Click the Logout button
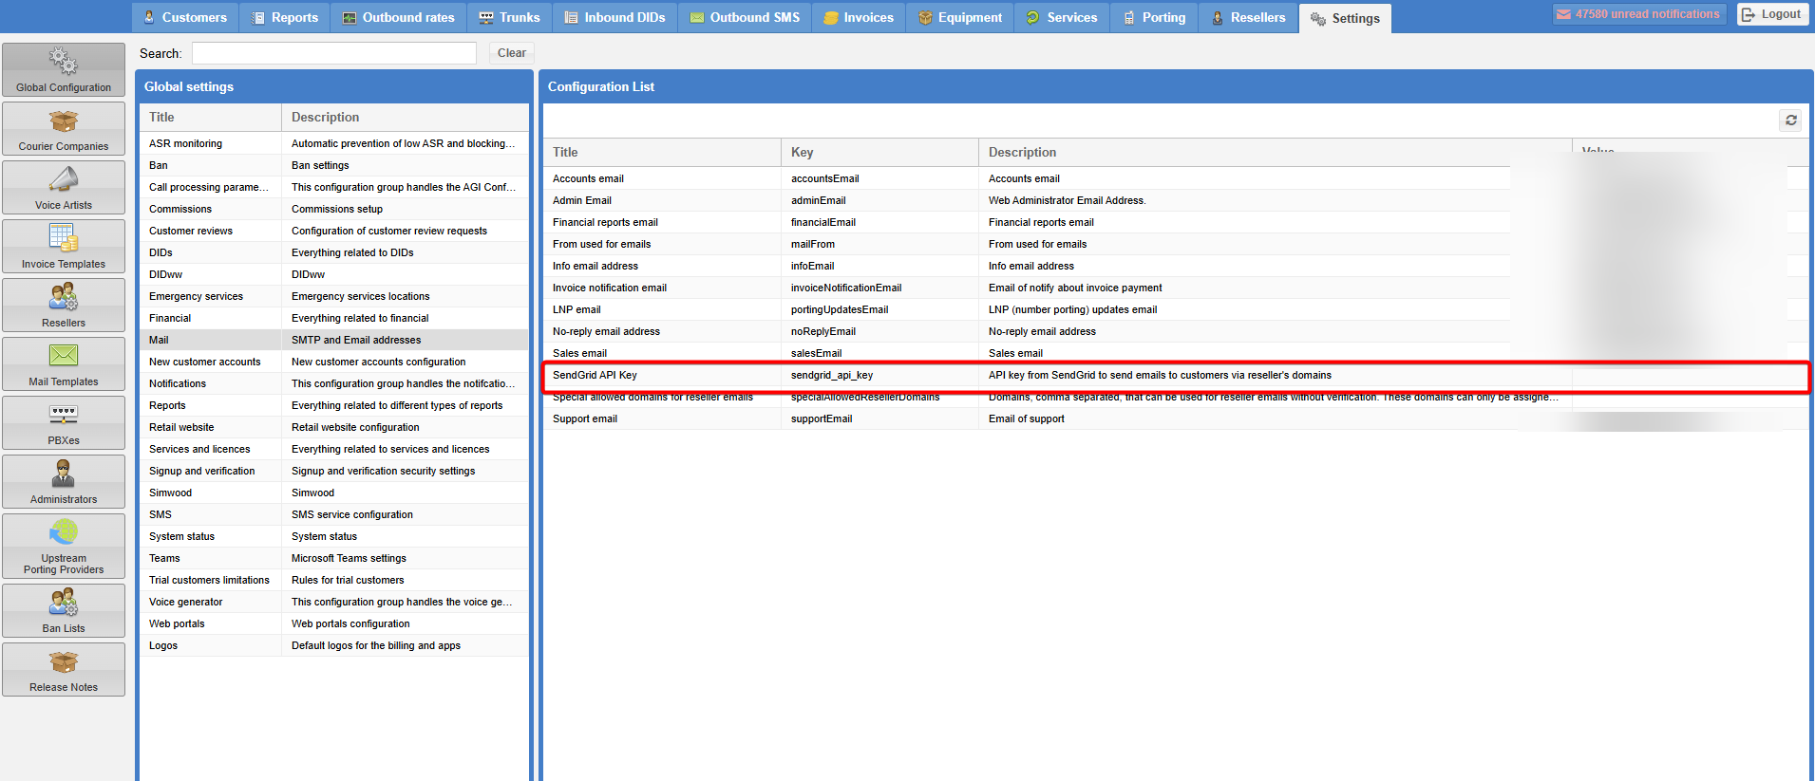1815x781 pixels. [x=1771, y=14]
